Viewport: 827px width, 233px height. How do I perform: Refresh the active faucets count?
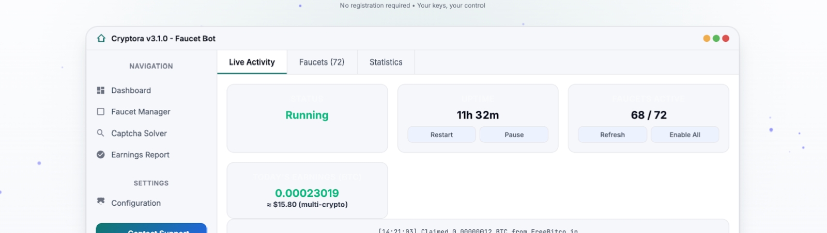[612, 135]
